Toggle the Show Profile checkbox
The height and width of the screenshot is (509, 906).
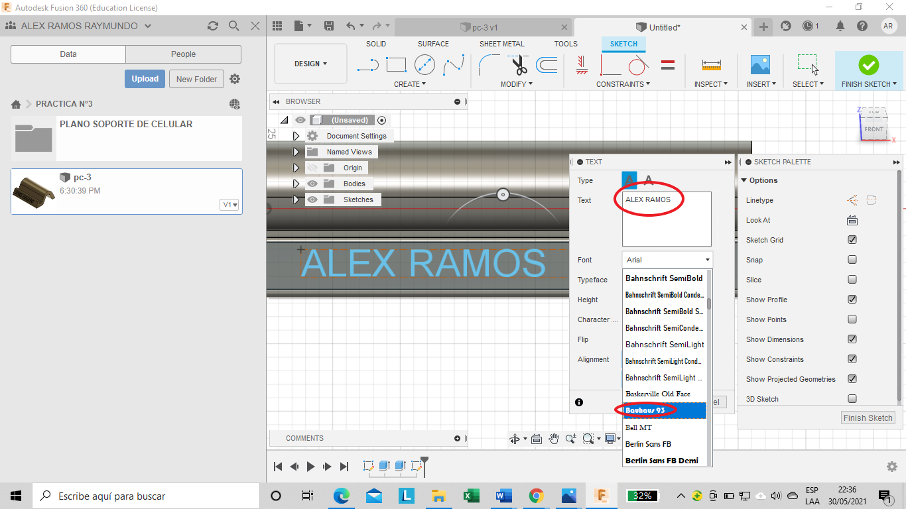852,300
